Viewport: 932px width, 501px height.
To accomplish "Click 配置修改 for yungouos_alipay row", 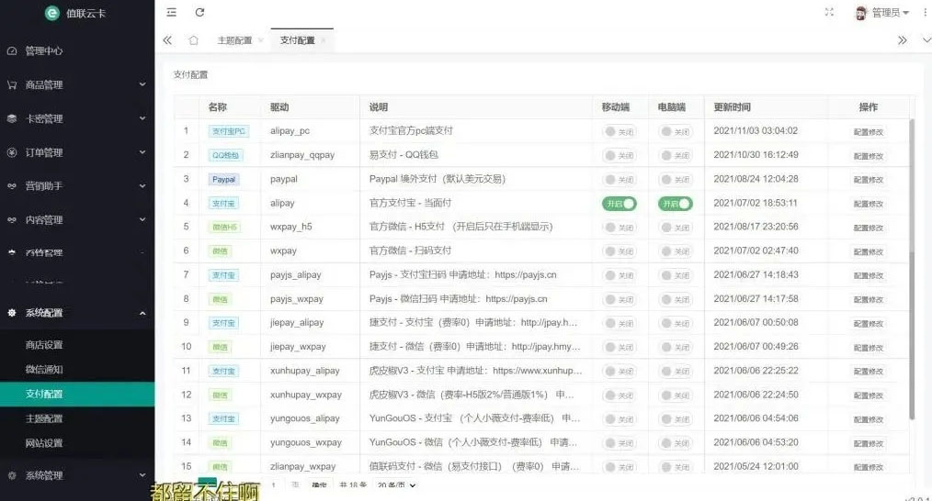I will (869, 419).
